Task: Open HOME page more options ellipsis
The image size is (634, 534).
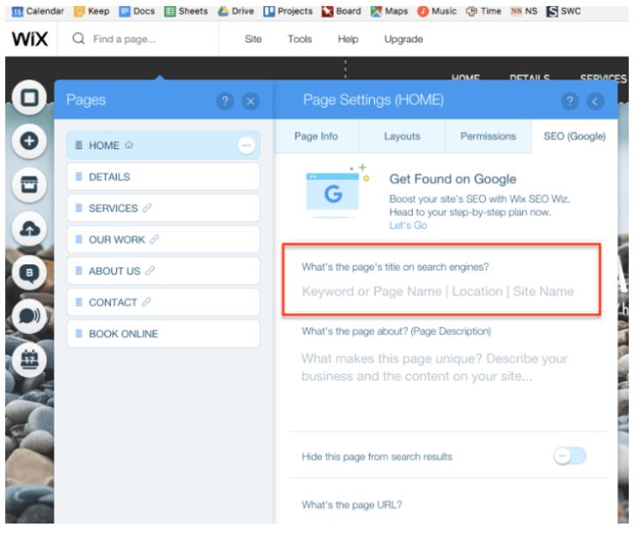Action: [x=247, y=145]
